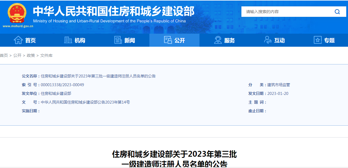Viewport: 348px width, 168px height.
Task: Click the 公文名称 document title value
Action: click(x=98, y=76)
